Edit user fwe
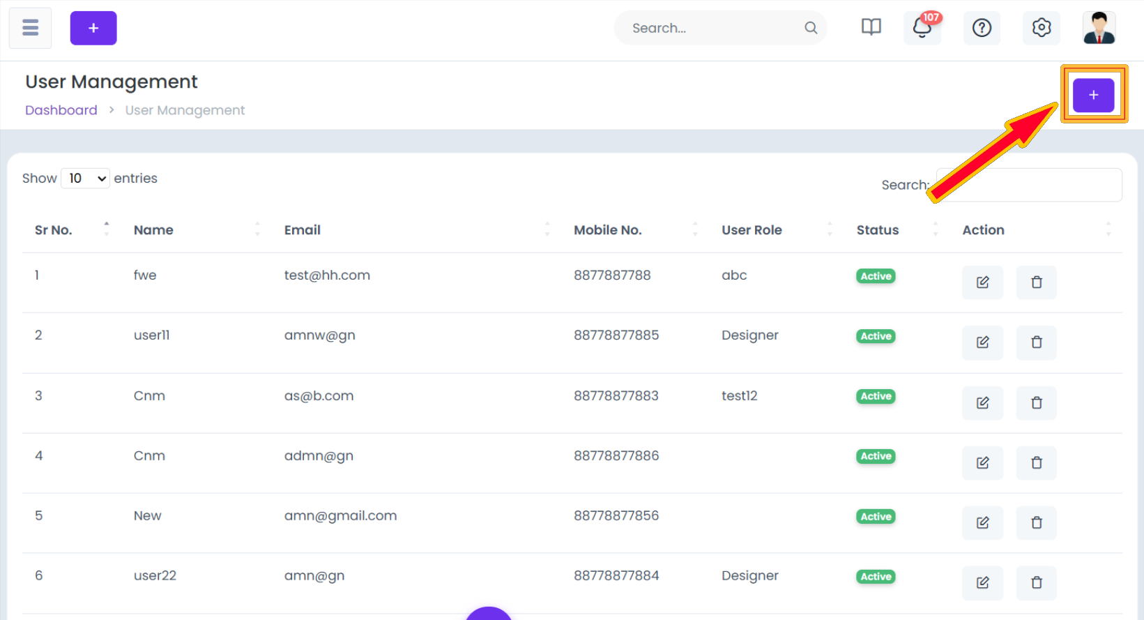Image resolution: width=1144 pixels, height=620 pixels. click(x=982, y=282)
